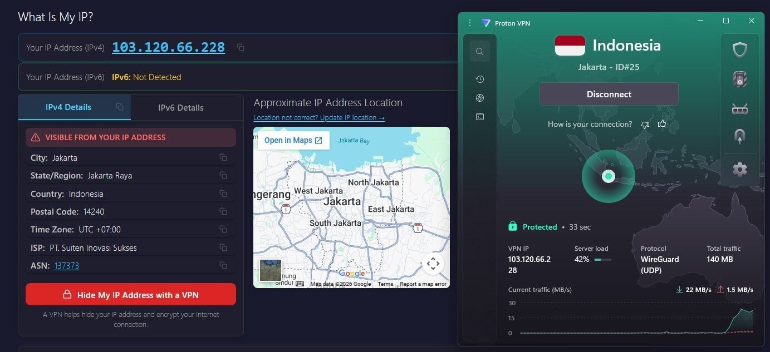This screenshot has height=352, width=770.
Task: Open map Terms link
Action: coord(385,284)
